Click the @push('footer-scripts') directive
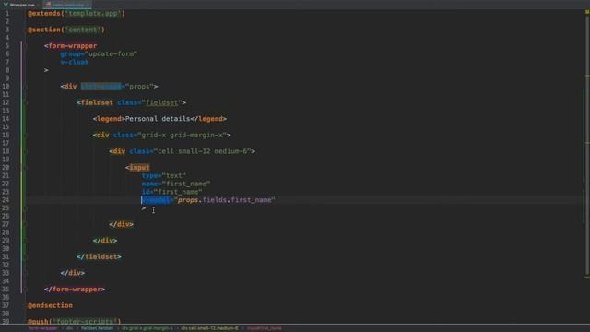This screenshot has height=332, width=590. (74, 322)
